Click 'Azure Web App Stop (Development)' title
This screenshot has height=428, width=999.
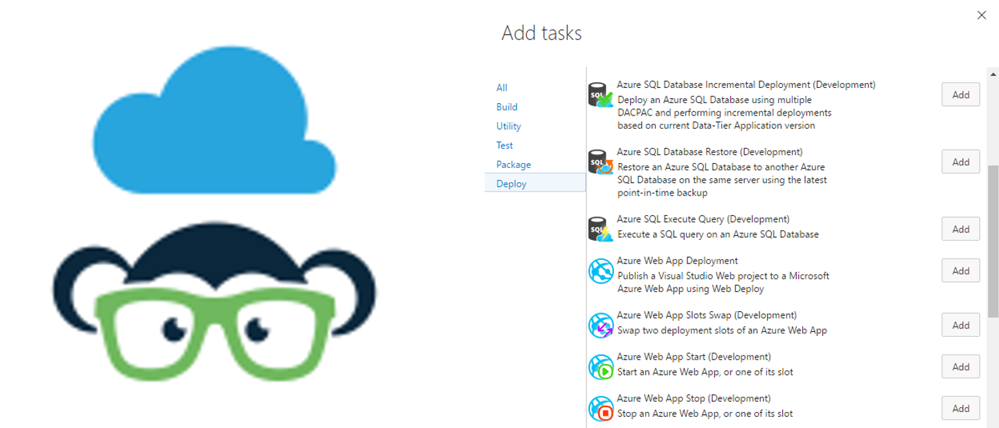coord(694,398)
